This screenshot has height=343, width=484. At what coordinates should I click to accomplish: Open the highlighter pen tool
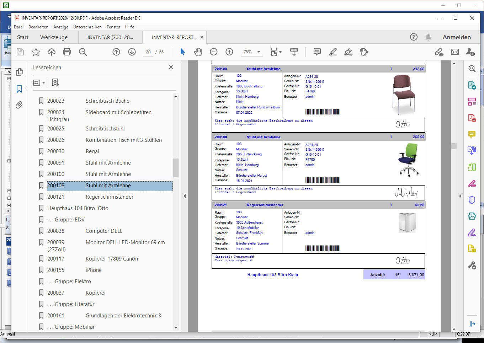click(333, 52)
